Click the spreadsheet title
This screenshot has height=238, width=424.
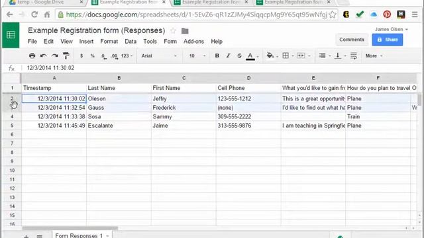96,30
